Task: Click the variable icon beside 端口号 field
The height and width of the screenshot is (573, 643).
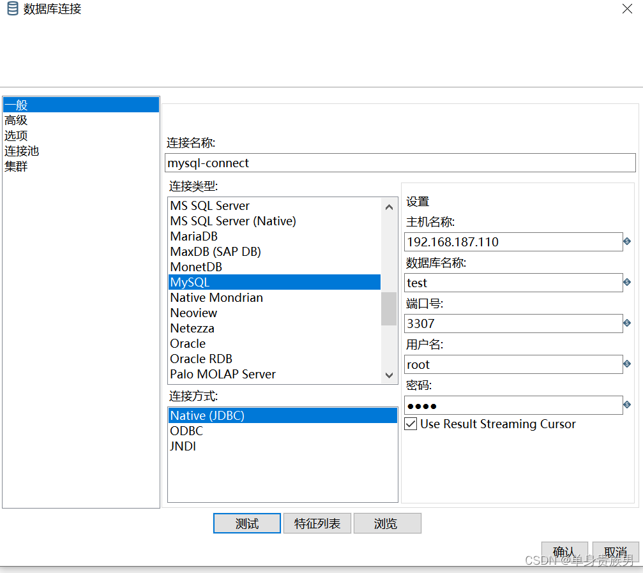Action: point(626,323)
